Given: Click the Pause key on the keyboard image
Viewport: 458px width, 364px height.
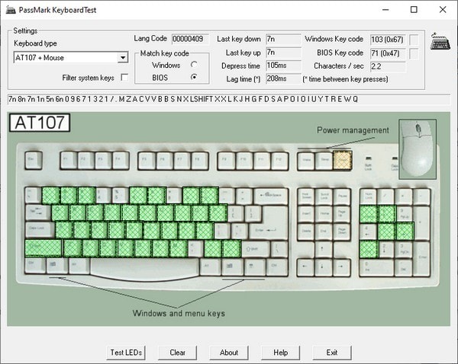Looking at the screenshot, I should (342, 196).
